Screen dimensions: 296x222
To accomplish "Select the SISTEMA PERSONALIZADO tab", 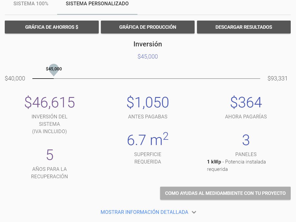I will (x=97, y=4).
